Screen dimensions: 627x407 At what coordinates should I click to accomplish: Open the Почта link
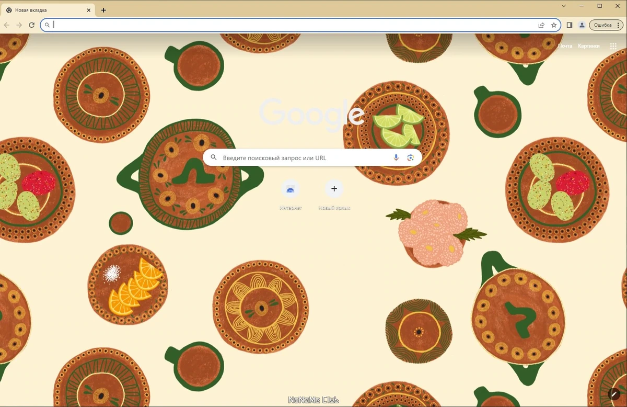(565, 46)
